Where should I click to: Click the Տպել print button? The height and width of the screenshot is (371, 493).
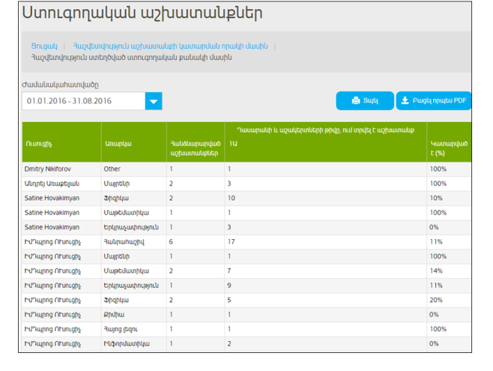coord(365,100)
